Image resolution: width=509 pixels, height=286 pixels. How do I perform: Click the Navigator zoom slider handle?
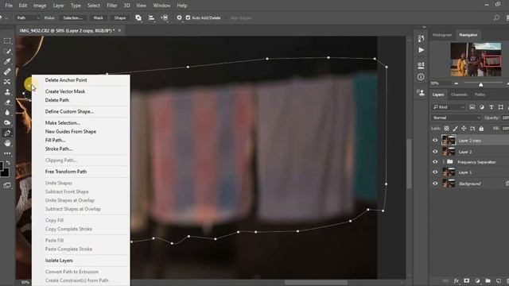coord(480,84)
